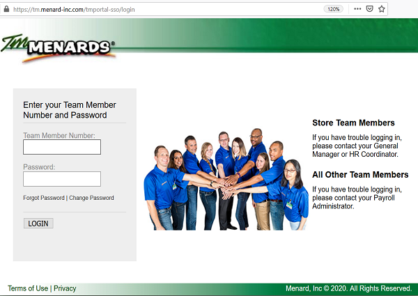Bookmark this page with the star icon
Screen dimensions: 418x296
[382, 9]
